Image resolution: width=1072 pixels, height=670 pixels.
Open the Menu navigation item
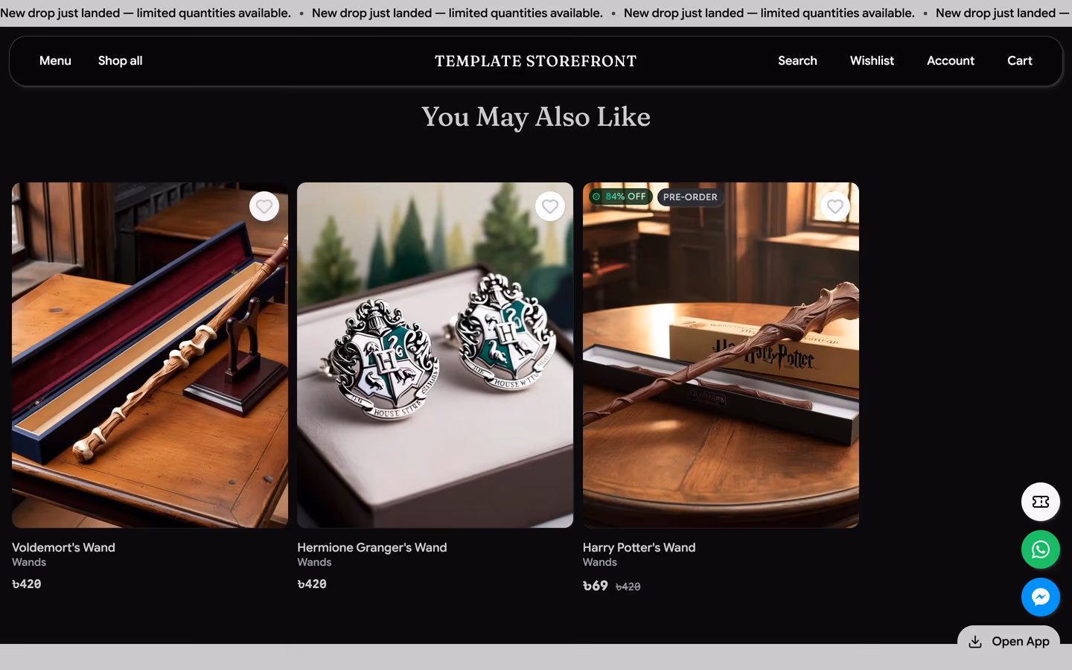click(x=55, y=61)
